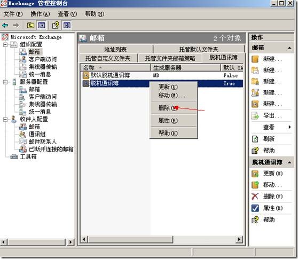Choose 更新(U) in context menu
298x259 pixels.
click(174, 87)
